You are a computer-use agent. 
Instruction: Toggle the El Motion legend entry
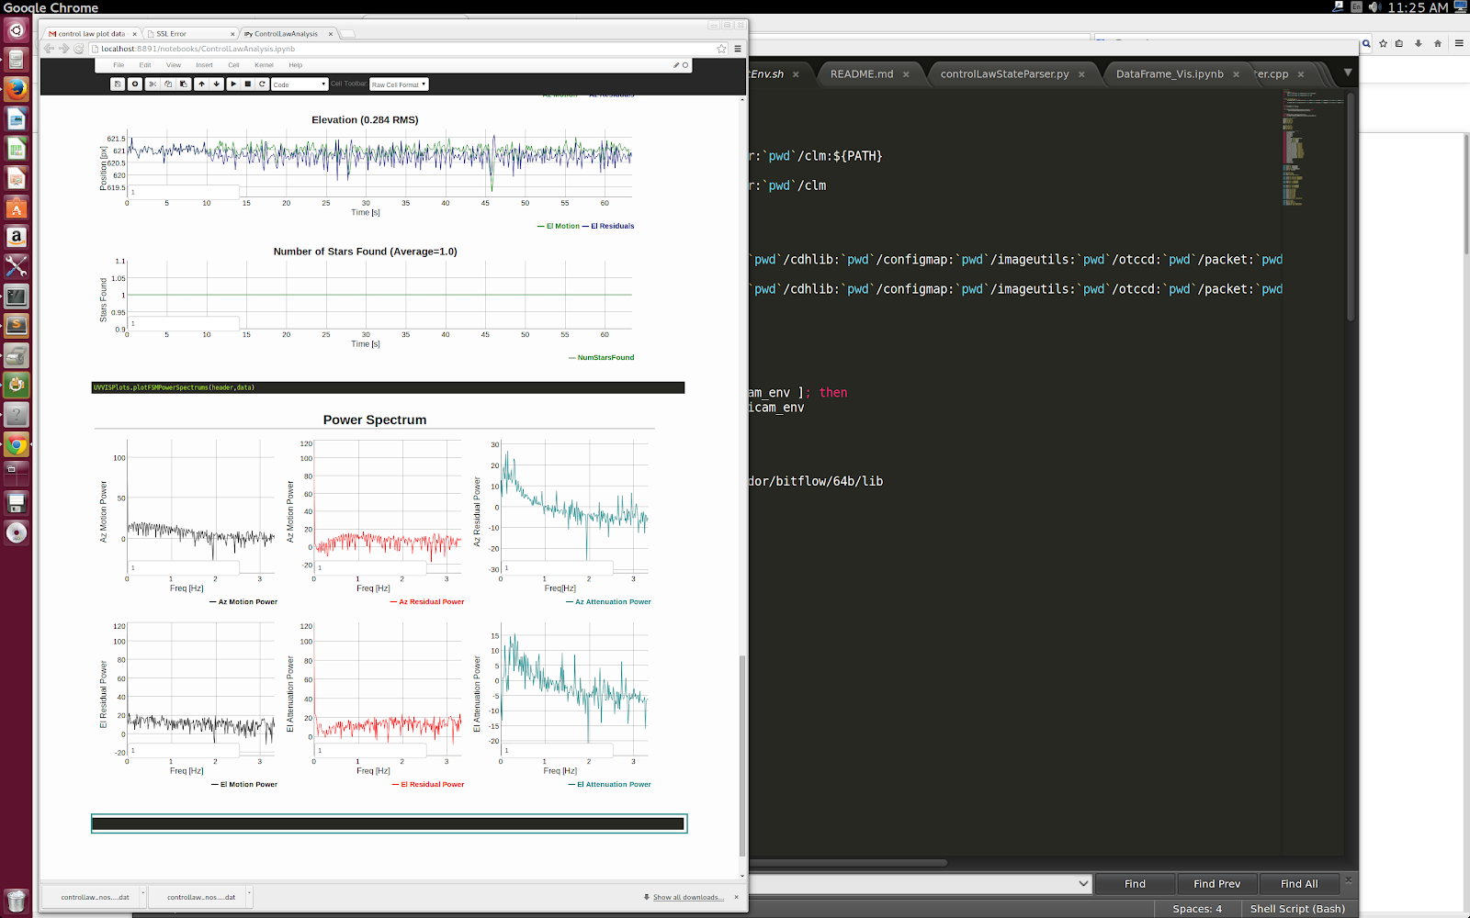559,226
